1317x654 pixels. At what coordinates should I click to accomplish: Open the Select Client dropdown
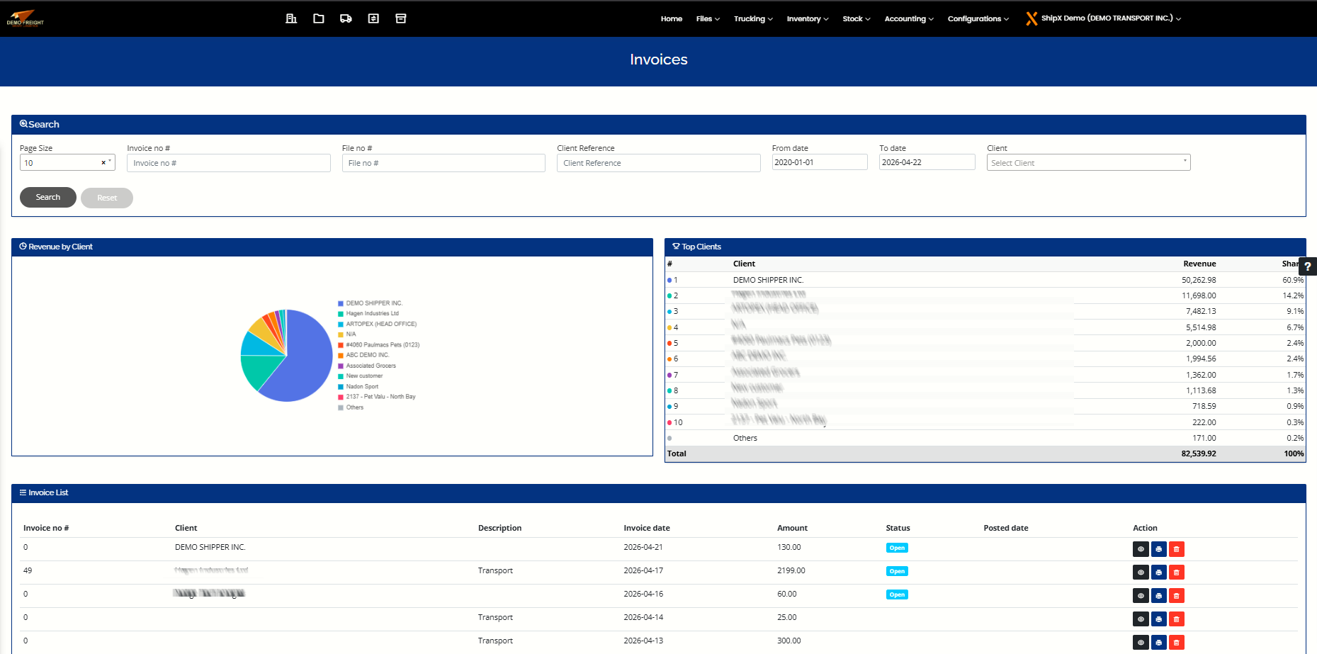pyautogui.click(x=1087, y=163)
